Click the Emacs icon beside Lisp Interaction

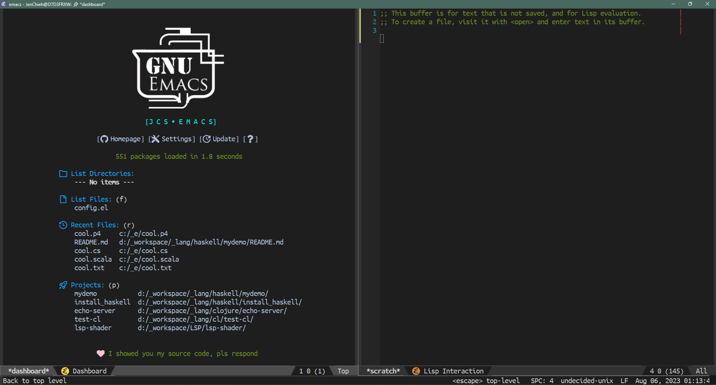pyautogui.click(x=416, y=371)
